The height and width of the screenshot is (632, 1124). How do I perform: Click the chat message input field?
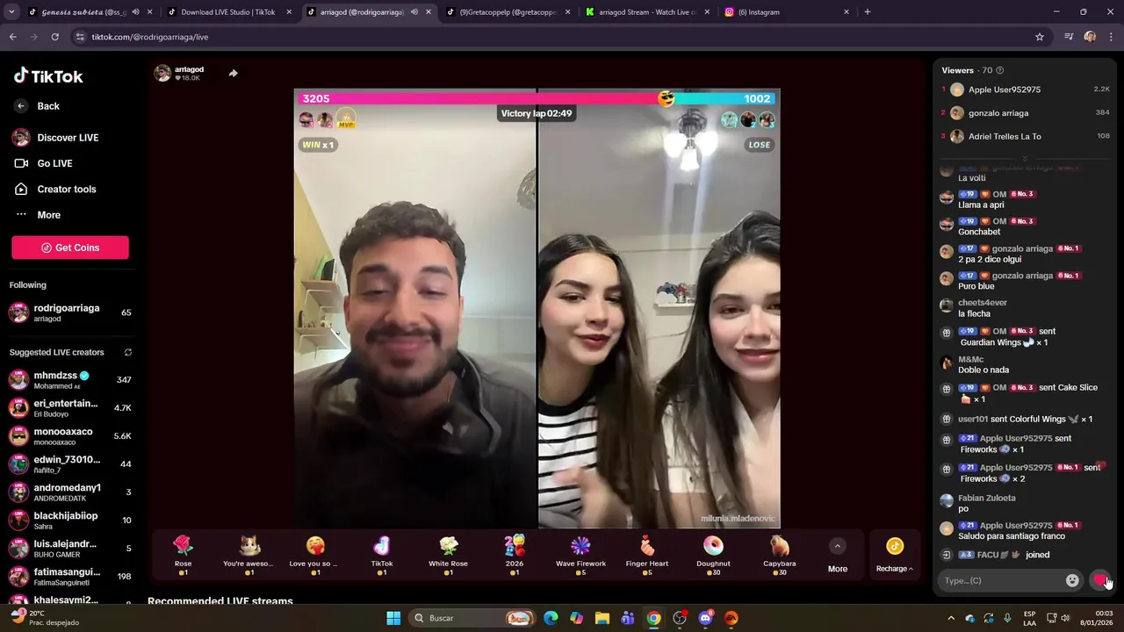(x=1001, y=580)
